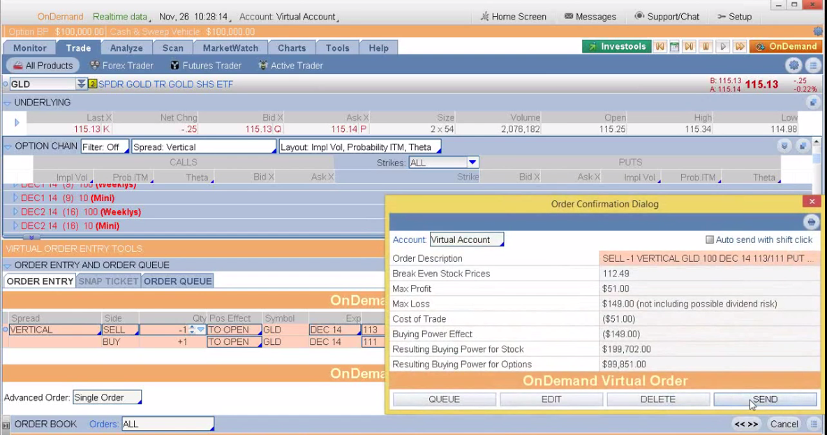Switch to the ORDER QUEUE tab

(x=178, y=281)
